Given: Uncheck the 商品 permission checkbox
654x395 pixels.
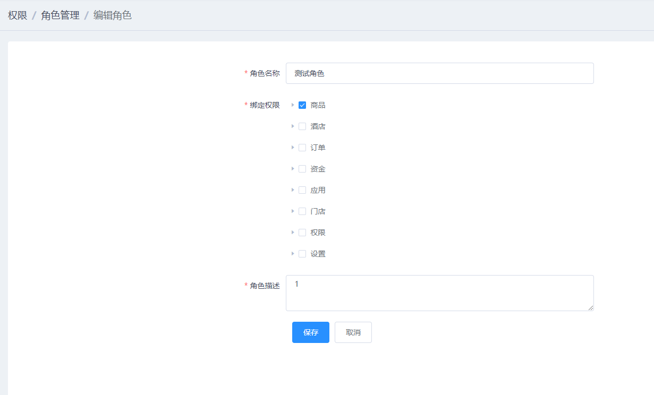Looking at the screenshot, I should pos(302,105).
